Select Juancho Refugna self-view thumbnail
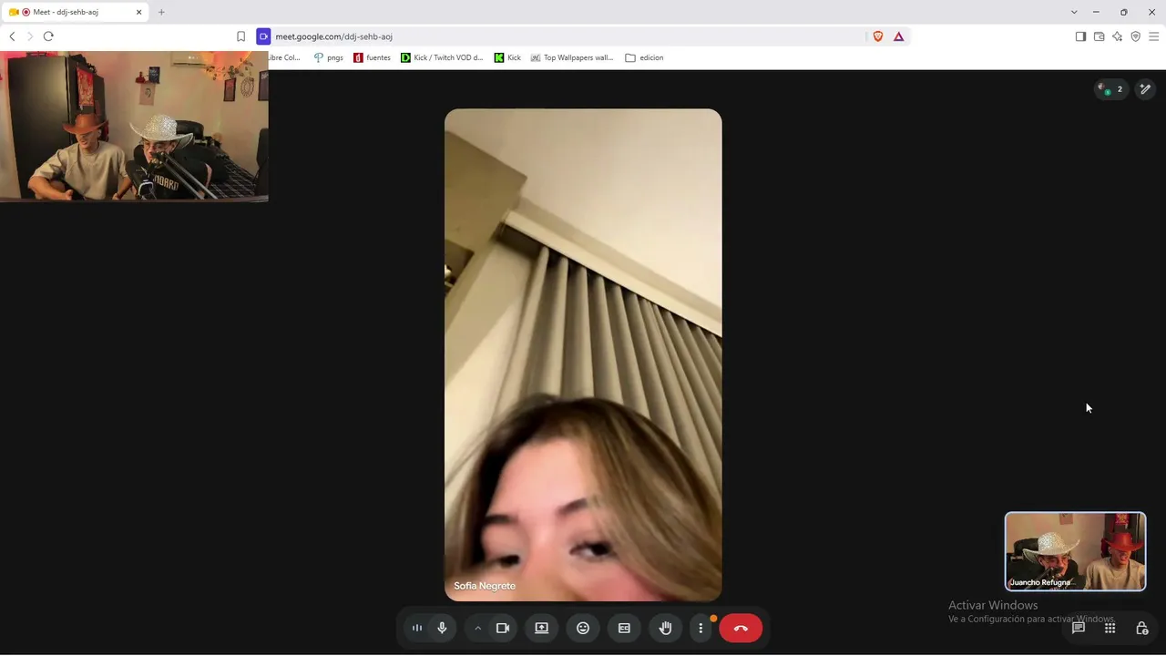 (x=1075, y=551)
